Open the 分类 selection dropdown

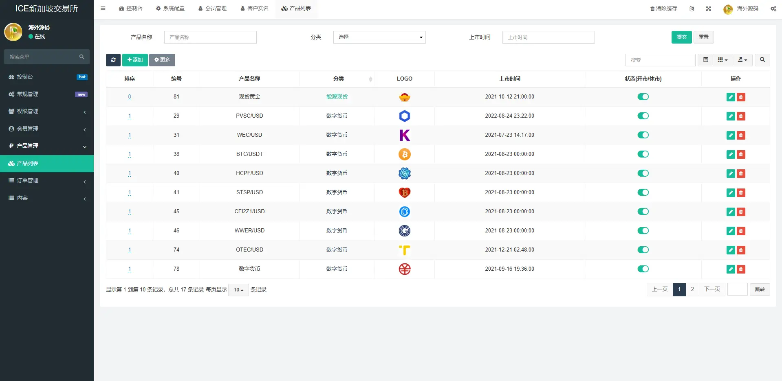[x=379, y=37]
